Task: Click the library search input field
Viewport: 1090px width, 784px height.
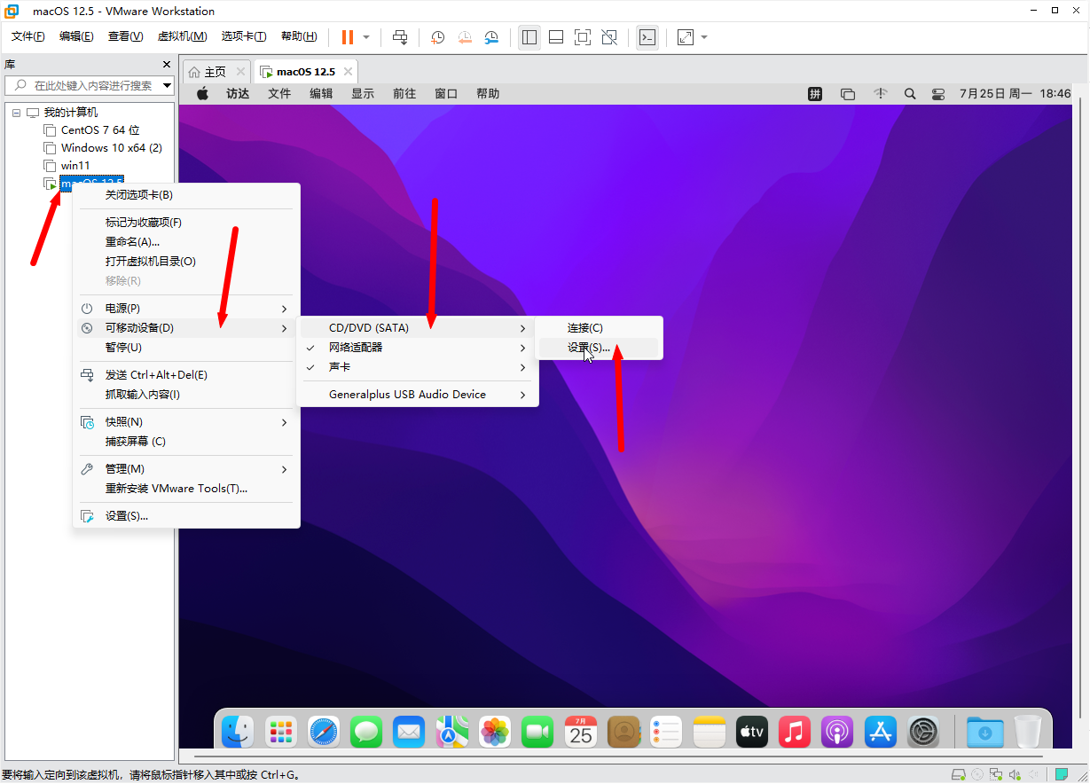Action: pyautogui.click(x=90, y=85)
